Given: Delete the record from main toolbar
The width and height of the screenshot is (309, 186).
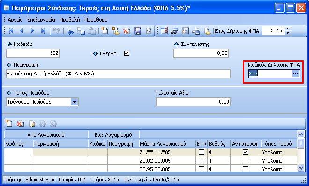Looking at the screenshot, I should coord(126,31).
